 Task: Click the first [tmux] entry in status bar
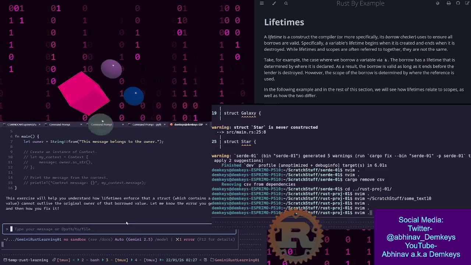[x=64, y=260]
